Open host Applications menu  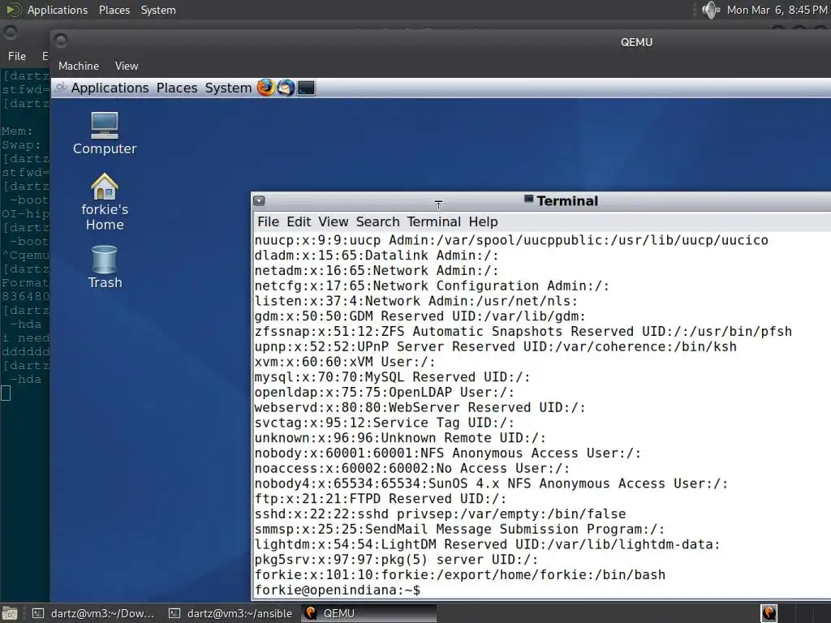point(58,10)
